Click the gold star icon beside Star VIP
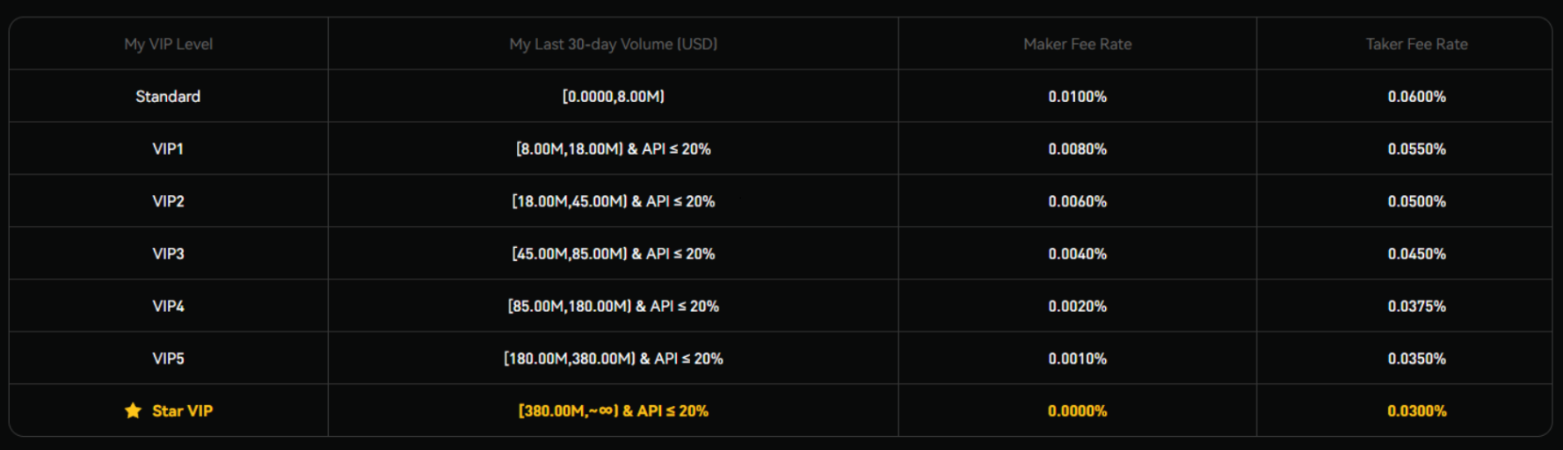The height and width of the screenshot is (450, 1563). (x=133, y=410)
